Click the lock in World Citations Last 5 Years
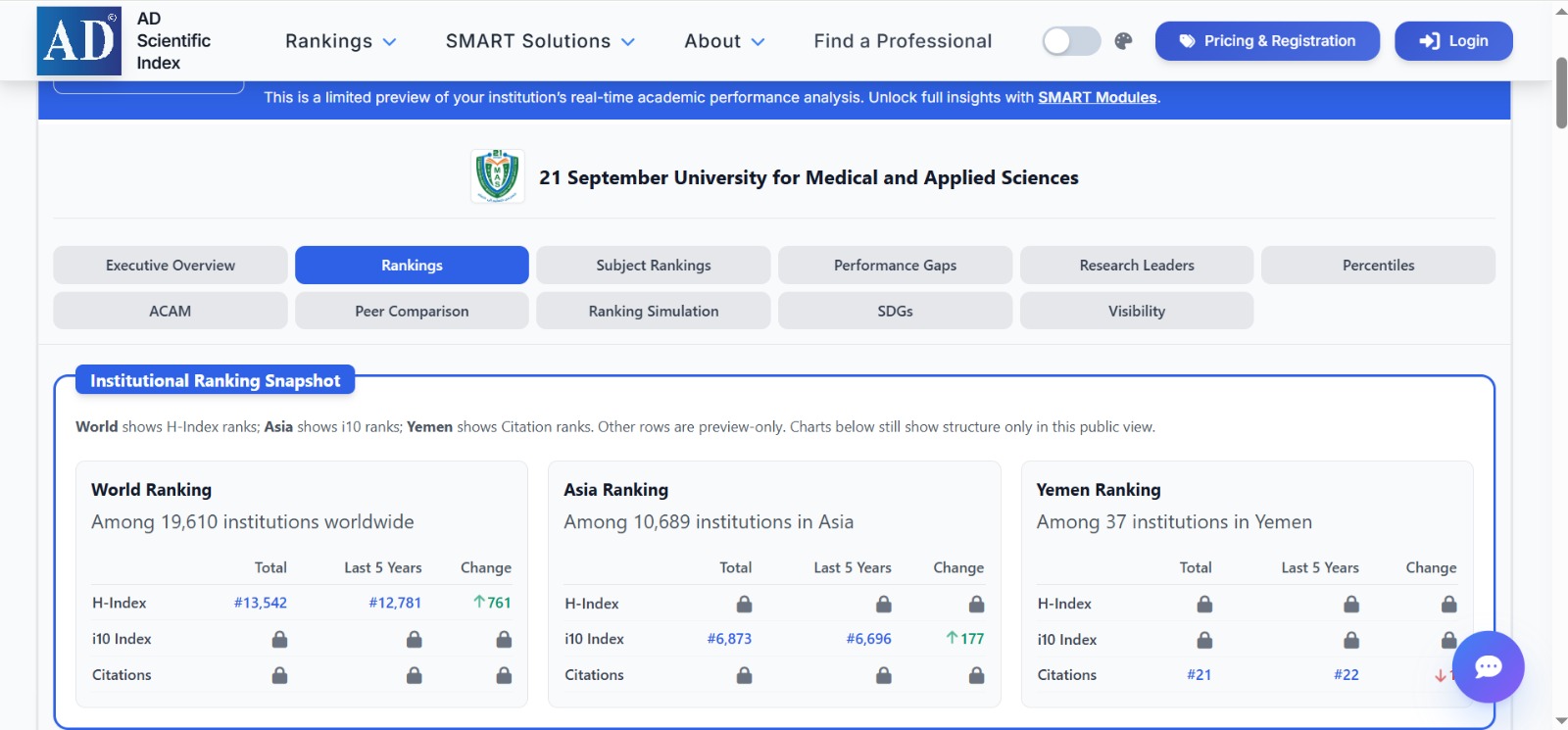Viewport: 1568px width, 730px height. click(x=415, y=675)
